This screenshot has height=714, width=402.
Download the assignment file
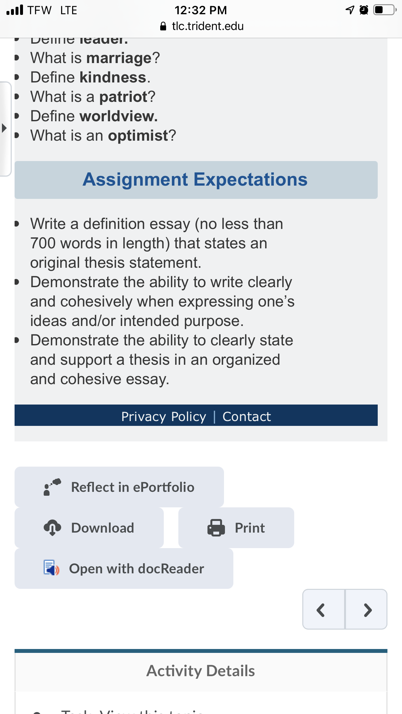click(x=89, y=527)
